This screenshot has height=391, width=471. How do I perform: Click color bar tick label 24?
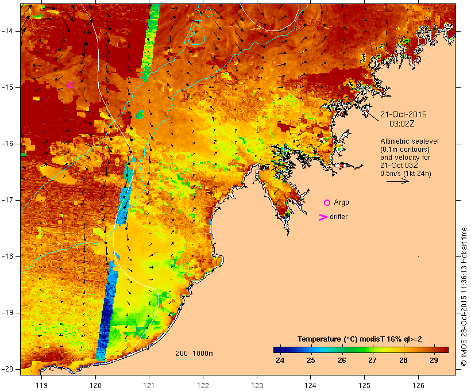280,360
